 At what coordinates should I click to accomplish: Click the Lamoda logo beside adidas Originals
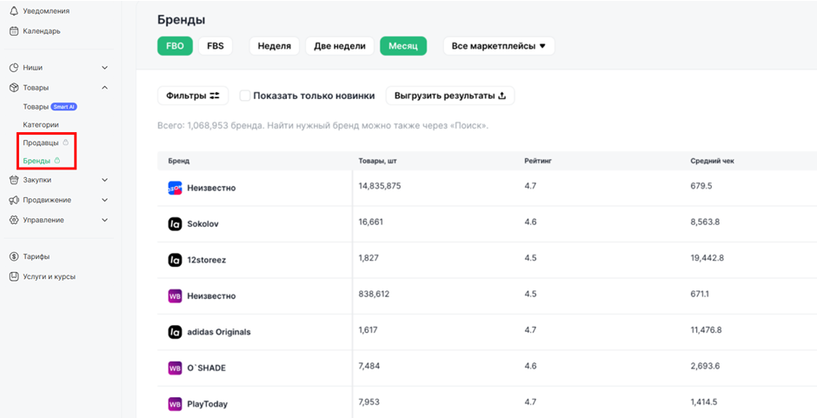click(175, 332)
